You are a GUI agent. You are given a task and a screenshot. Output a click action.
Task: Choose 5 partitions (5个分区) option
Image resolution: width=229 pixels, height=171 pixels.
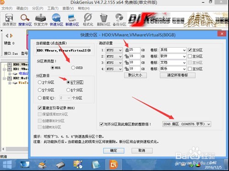[40, 90]
